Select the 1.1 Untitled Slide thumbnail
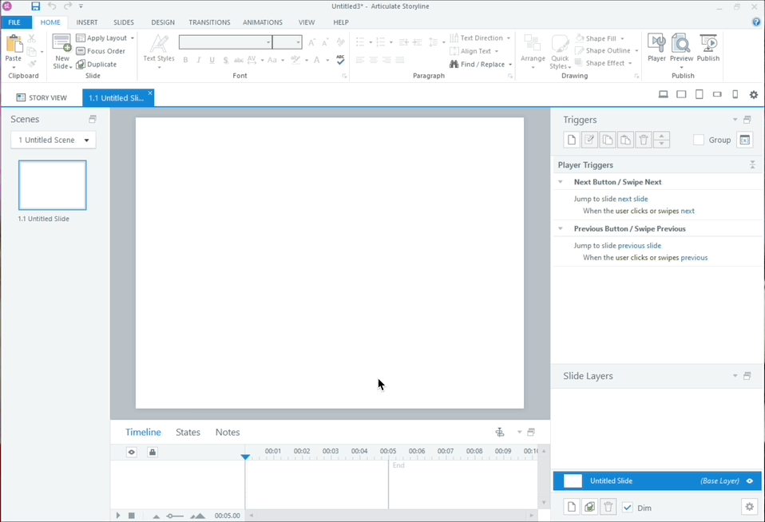Screen dimensions: 765x522 coord(53,185)
